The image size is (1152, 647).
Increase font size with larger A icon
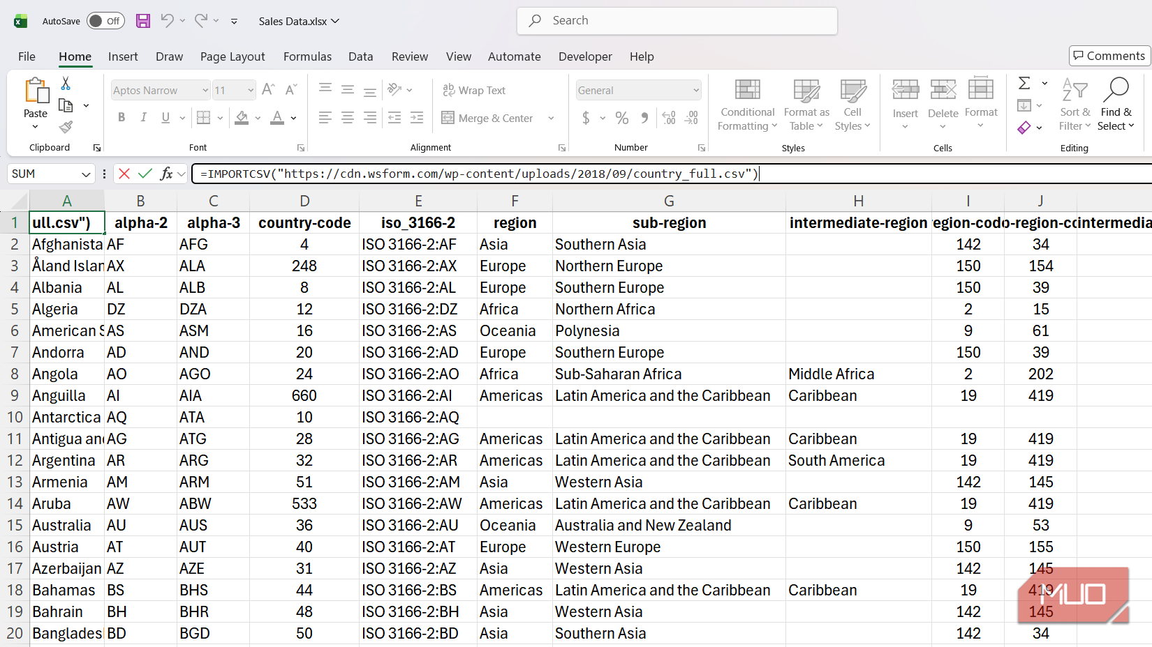coord(268,89)
